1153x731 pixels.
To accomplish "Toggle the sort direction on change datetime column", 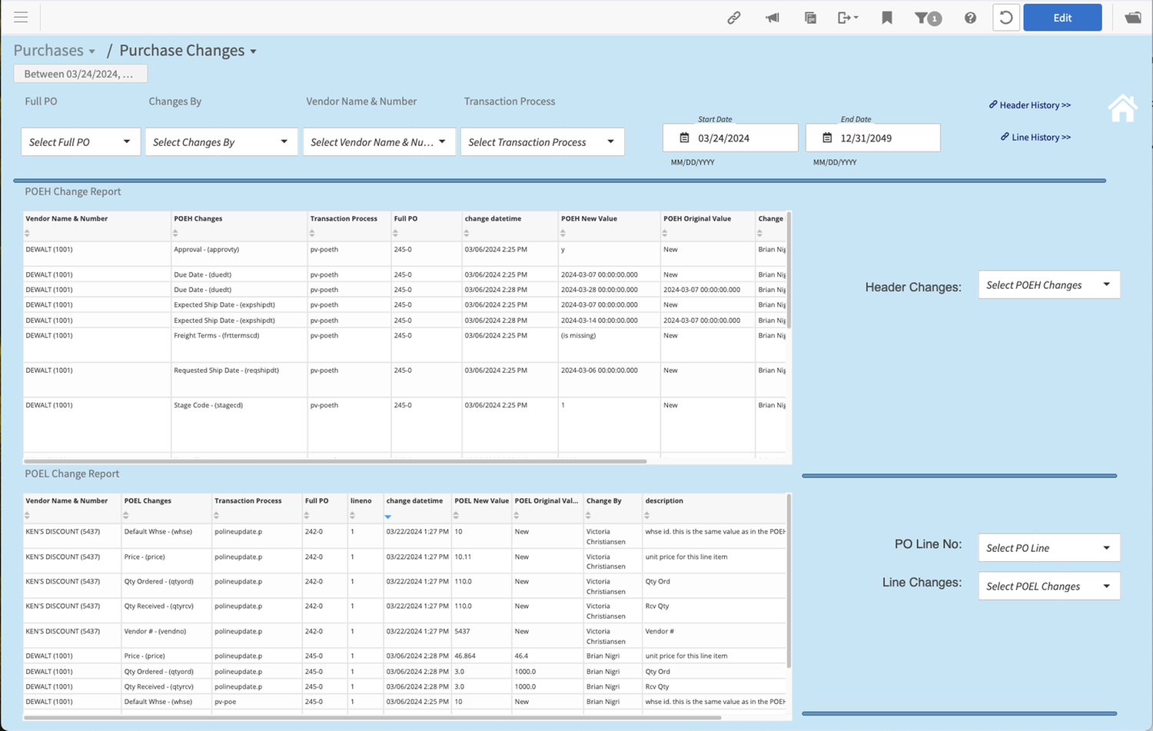I will point(387,517).
